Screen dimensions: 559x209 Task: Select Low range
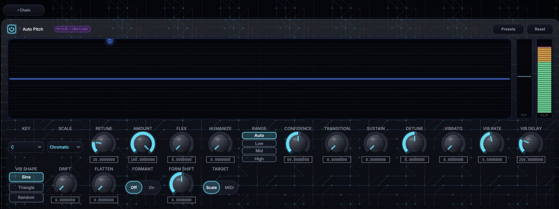259,143
